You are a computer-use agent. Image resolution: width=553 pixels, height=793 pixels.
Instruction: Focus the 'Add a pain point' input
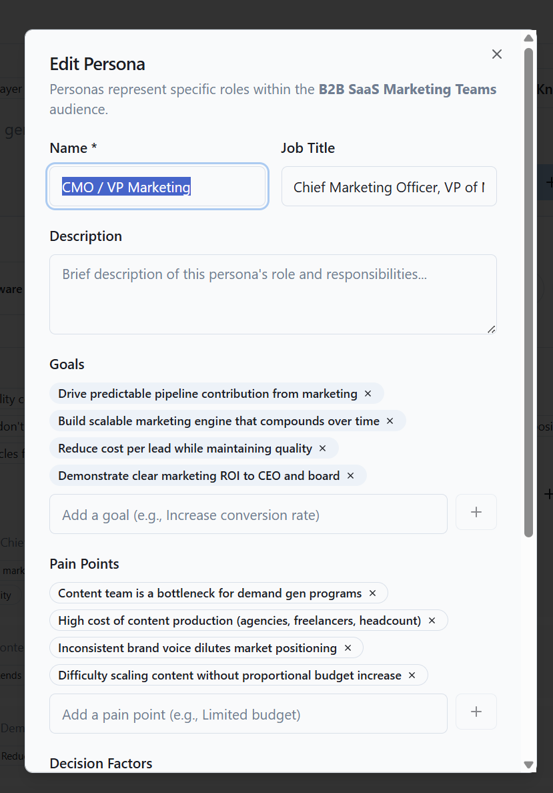pos(248,714)
